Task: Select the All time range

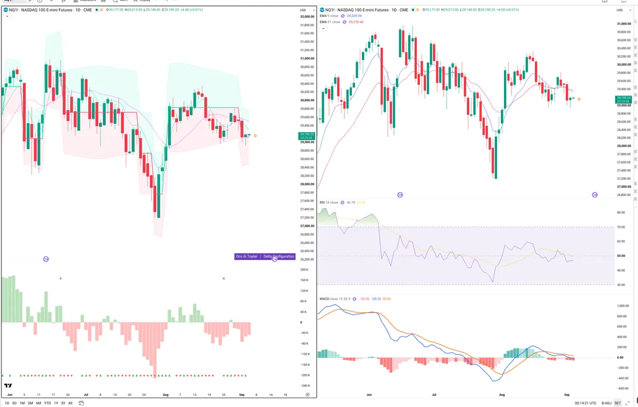Action: coord(71,403)
